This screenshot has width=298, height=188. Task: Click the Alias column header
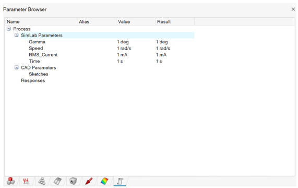click(97, 21)
